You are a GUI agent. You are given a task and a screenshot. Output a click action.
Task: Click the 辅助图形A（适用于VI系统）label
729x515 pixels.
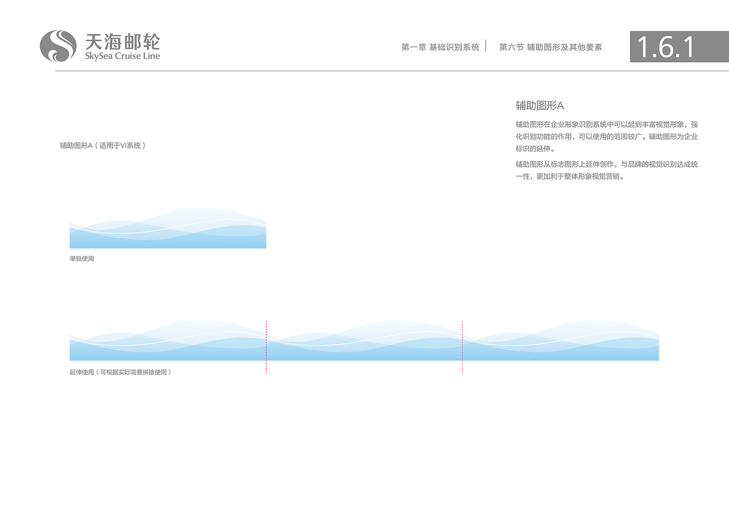coord(103,145)
